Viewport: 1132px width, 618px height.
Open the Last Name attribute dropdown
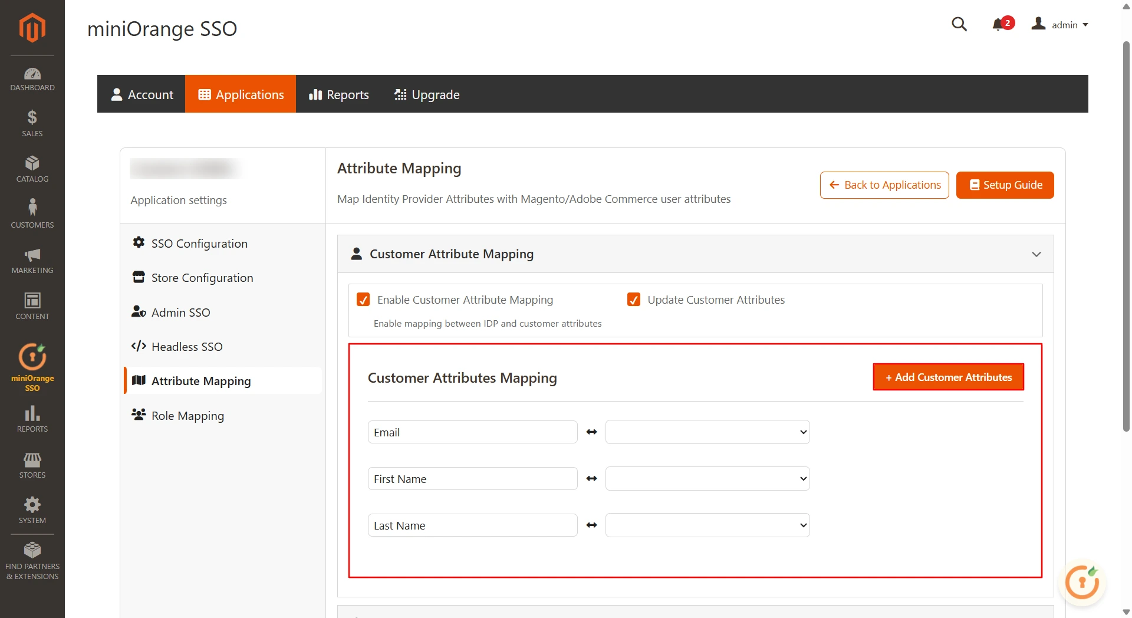(x=707, y=525)
